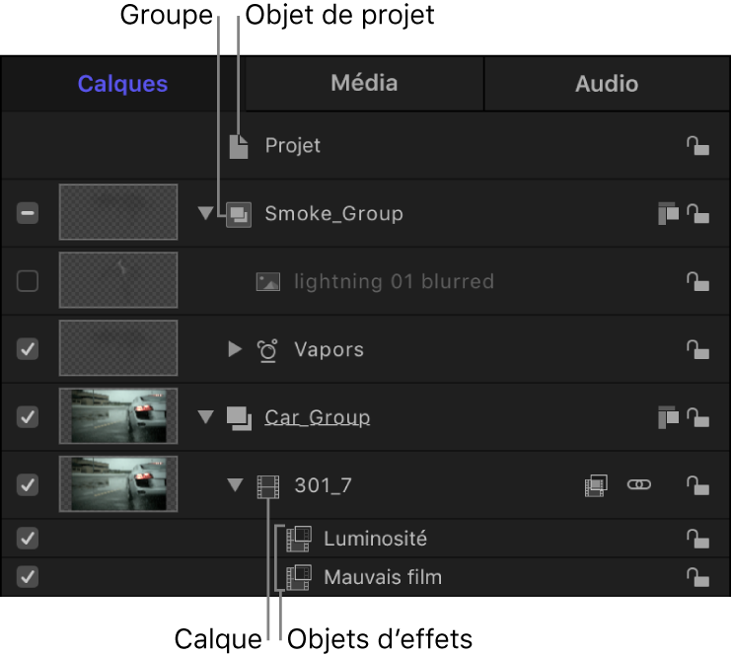Open the Audio tab
The width and height of the screenshot is (732, 656).
tap(607, 84)
